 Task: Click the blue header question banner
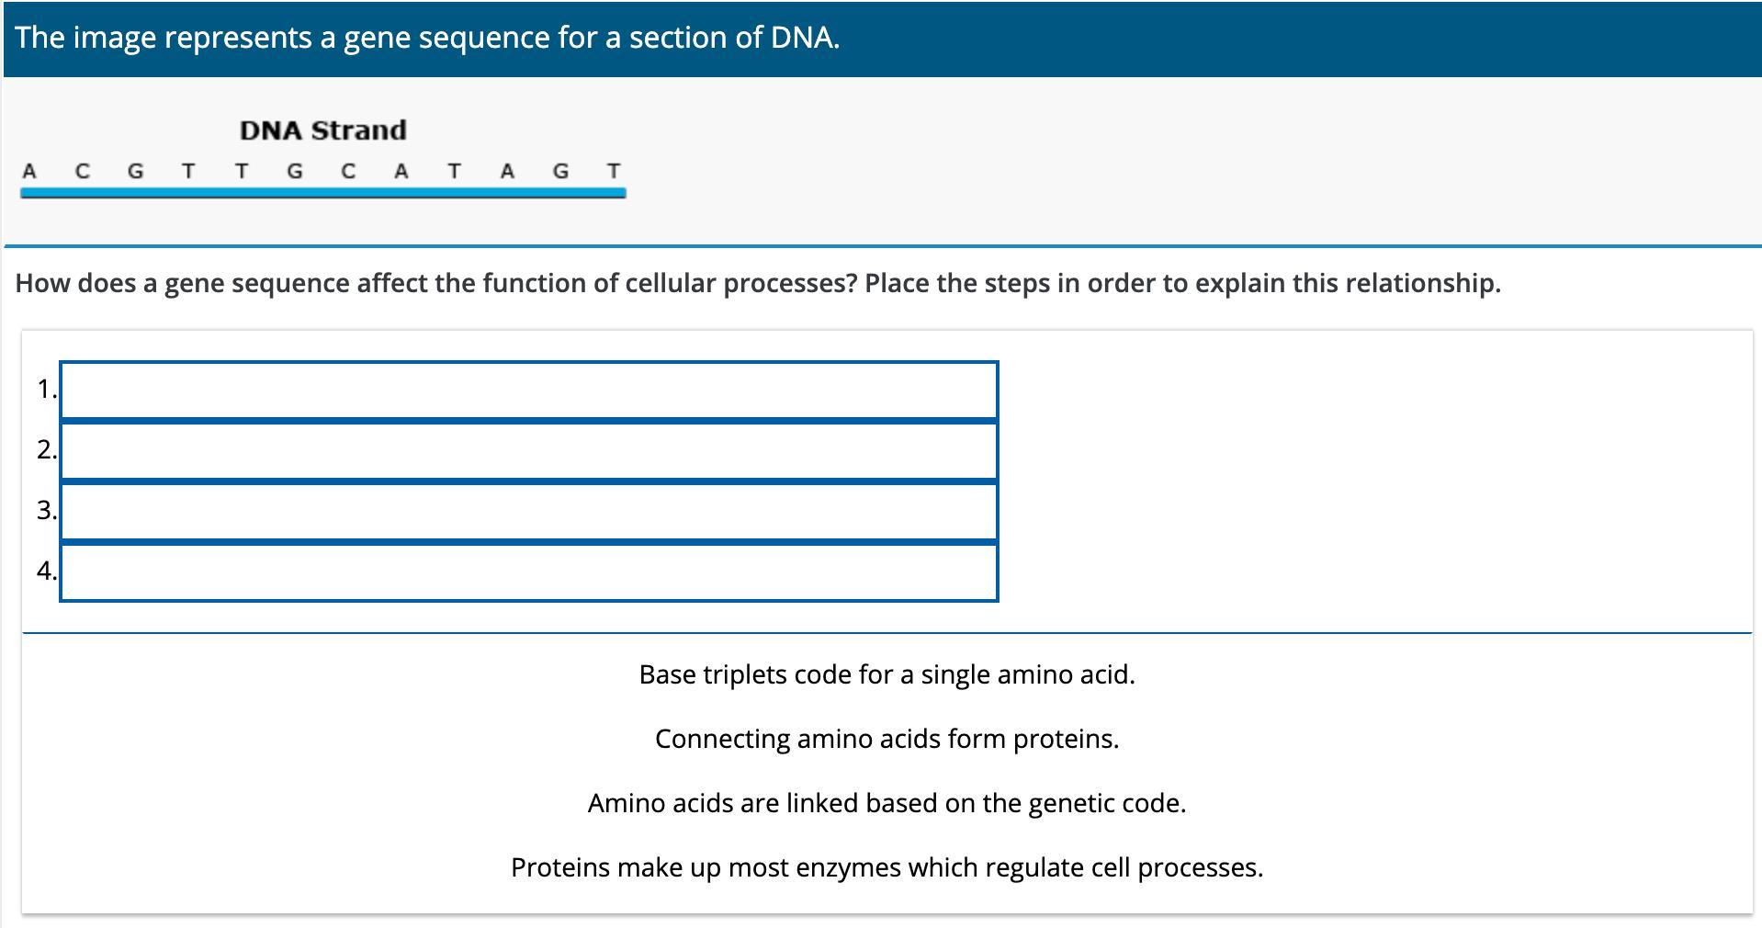[x=883, y=39]
